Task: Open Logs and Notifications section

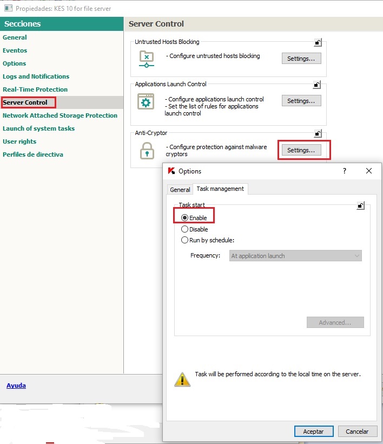Action: pos(36,76)
